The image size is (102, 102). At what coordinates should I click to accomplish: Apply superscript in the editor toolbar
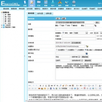(x=55, y=86)
